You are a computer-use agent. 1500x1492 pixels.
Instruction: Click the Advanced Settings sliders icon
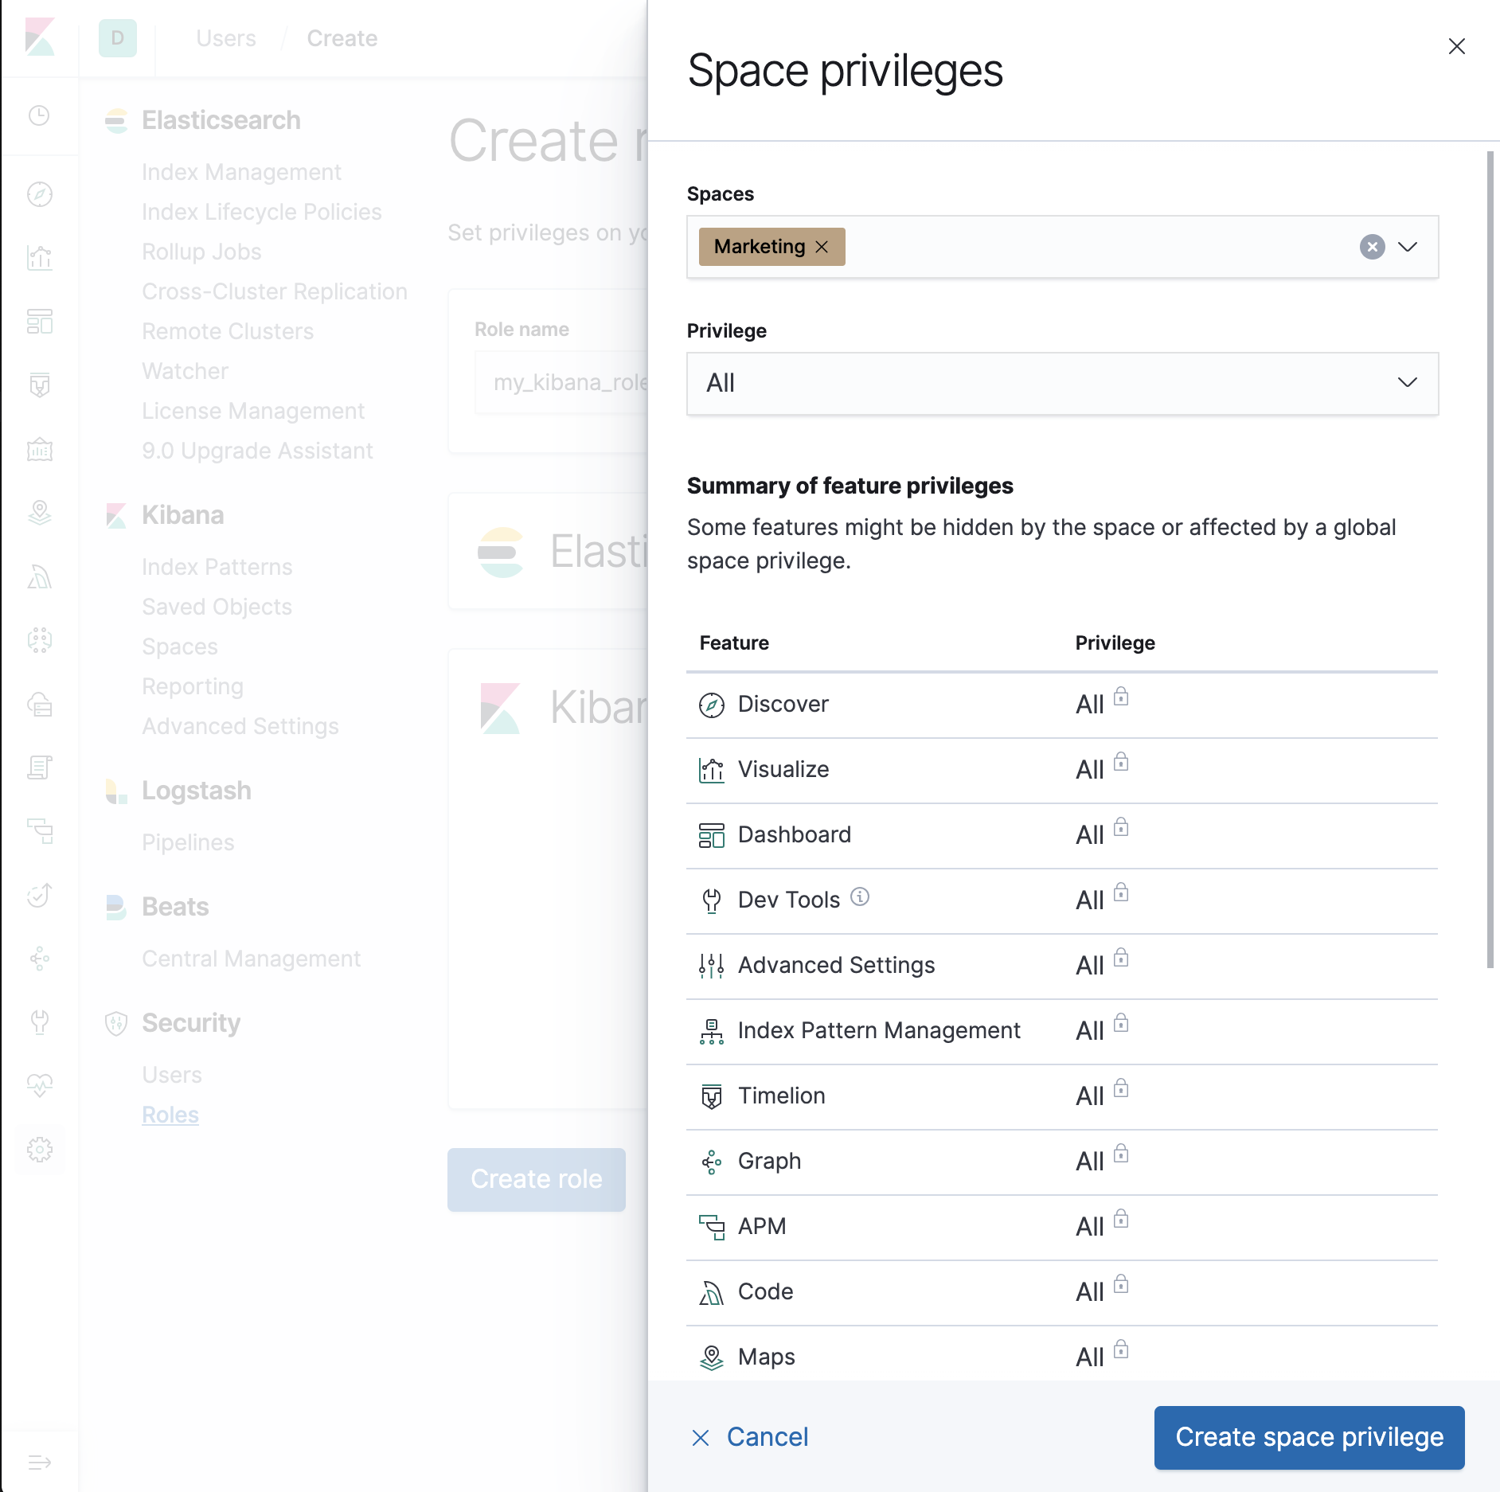711,965
